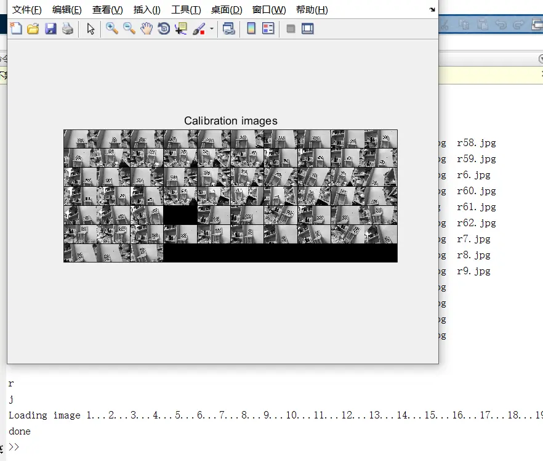This screenshot has width=543, height=461.
Task: Save the figure with the floppy disk icon
Action: coord(50,28)
